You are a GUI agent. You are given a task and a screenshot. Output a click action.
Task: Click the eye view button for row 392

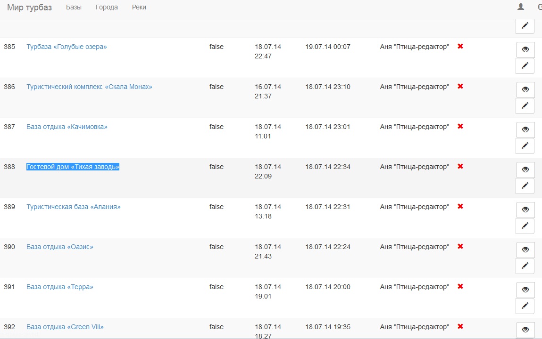click(x=525, y=330)
